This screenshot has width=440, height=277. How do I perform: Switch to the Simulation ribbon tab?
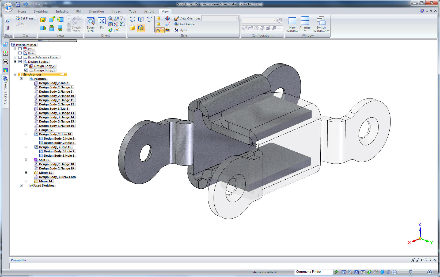(96, 11)
